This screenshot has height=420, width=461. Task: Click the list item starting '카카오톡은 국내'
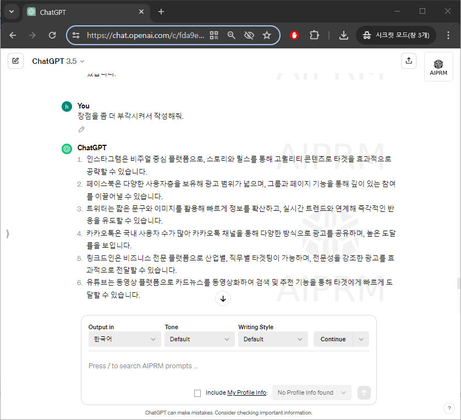click(x=241, y=239)
